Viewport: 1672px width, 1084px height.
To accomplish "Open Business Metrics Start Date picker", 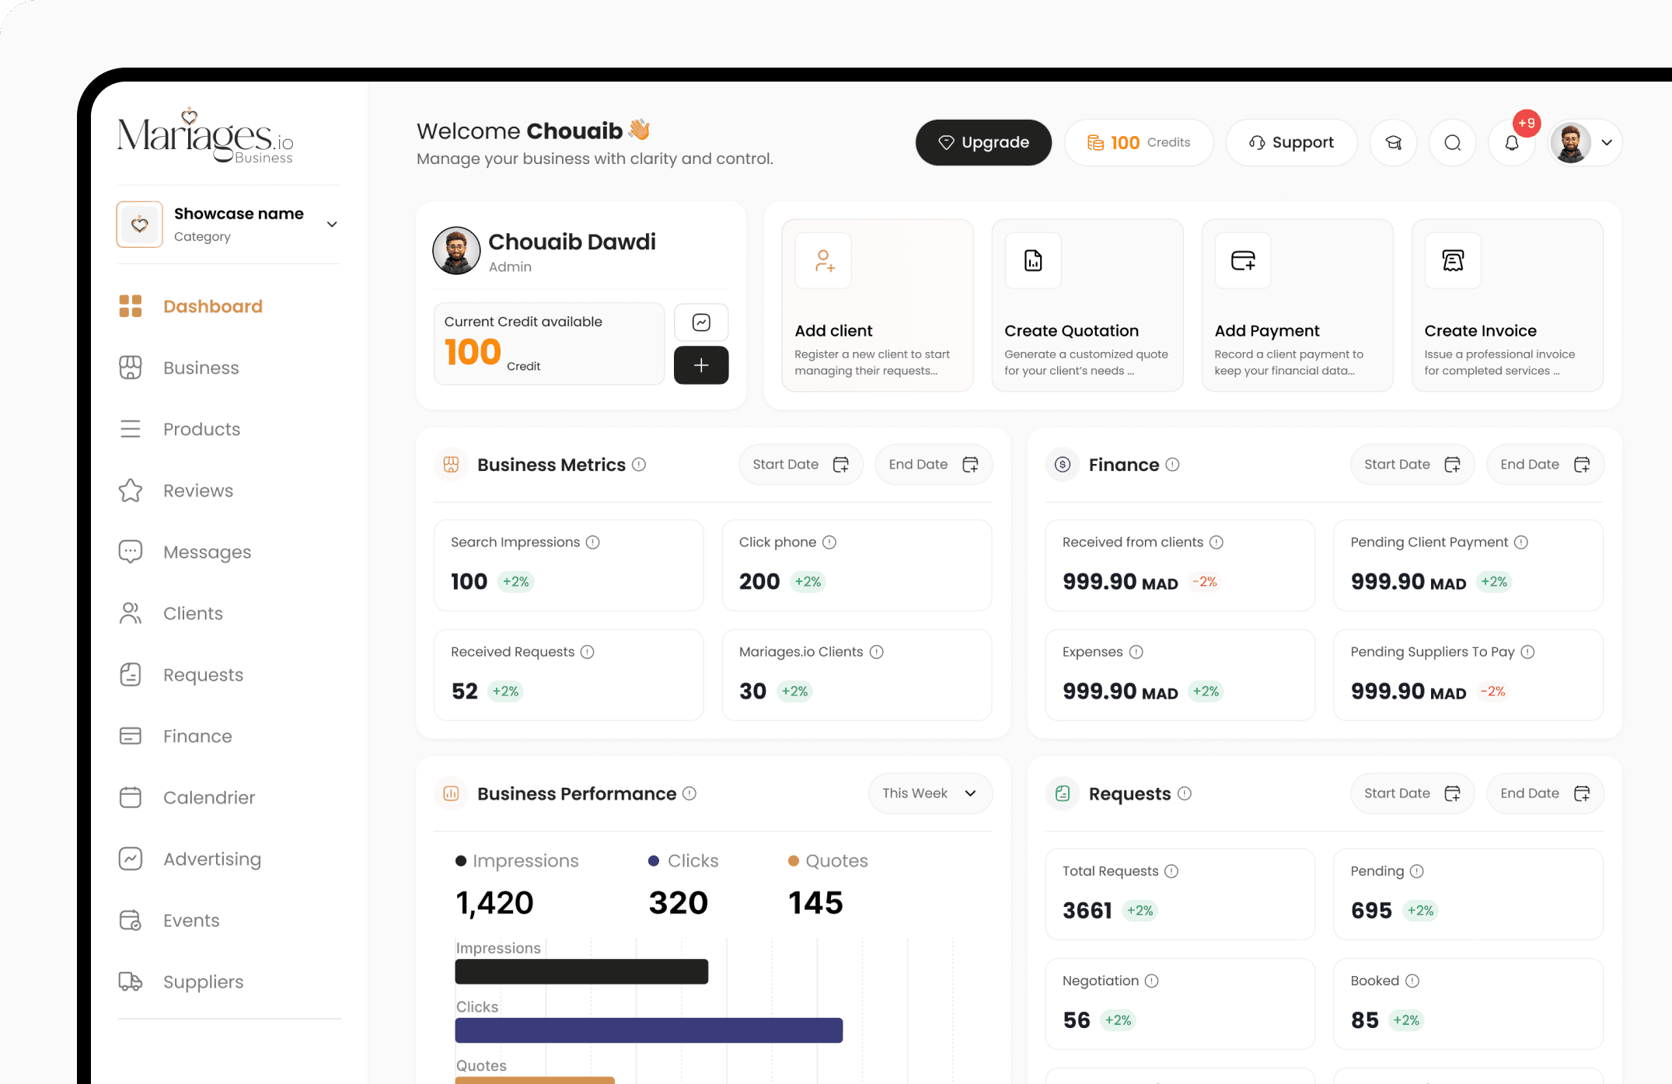I will pyautogui.click(x=800, y=465).
